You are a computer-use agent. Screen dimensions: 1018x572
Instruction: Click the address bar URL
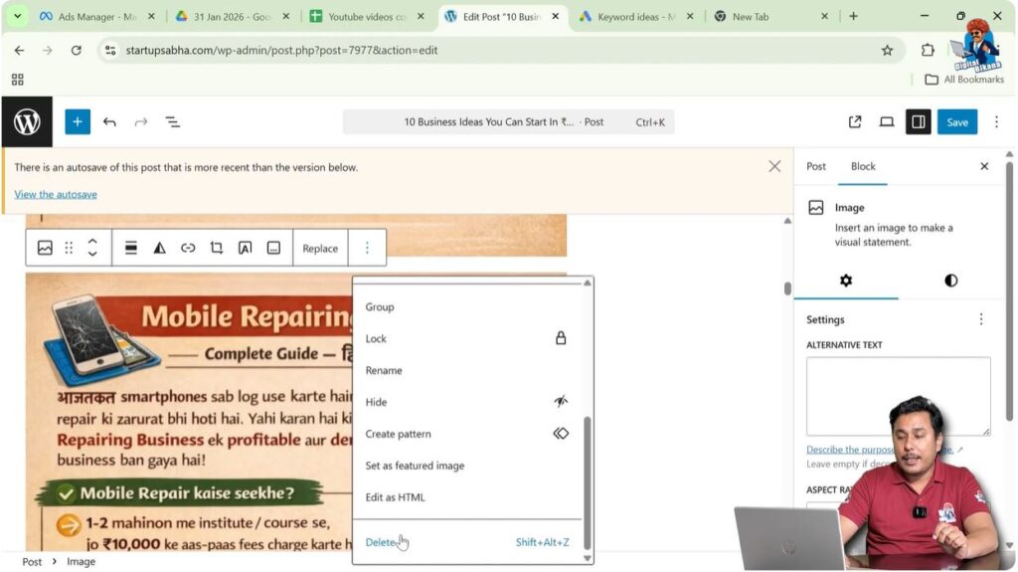(x=281, y=50)
